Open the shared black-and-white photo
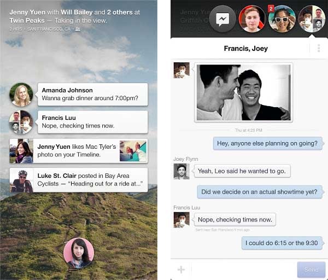Viewport: 328px width, 280px height. 243,91
